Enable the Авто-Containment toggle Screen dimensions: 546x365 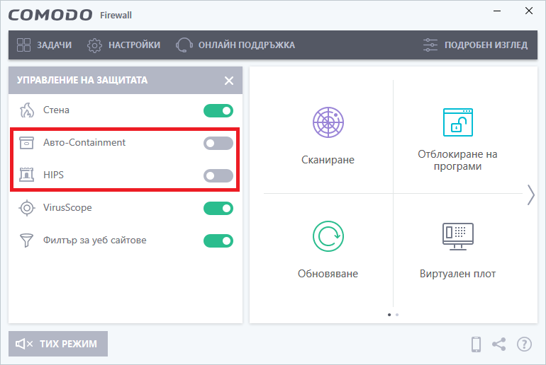218,143
